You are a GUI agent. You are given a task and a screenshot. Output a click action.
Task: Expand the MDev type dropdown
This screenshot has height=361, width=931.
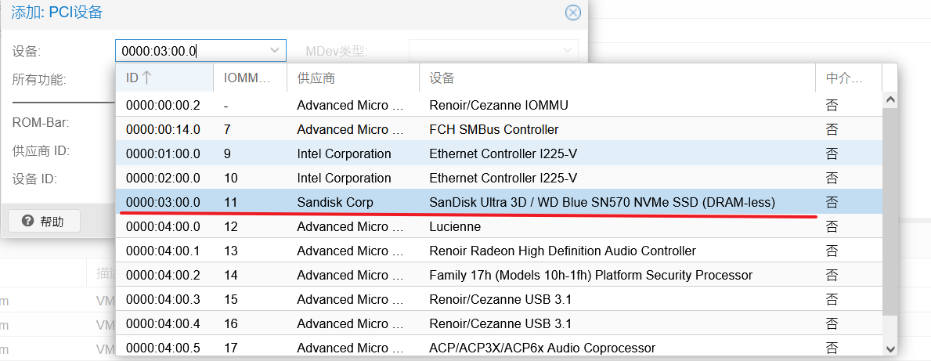tap(568, 51)
